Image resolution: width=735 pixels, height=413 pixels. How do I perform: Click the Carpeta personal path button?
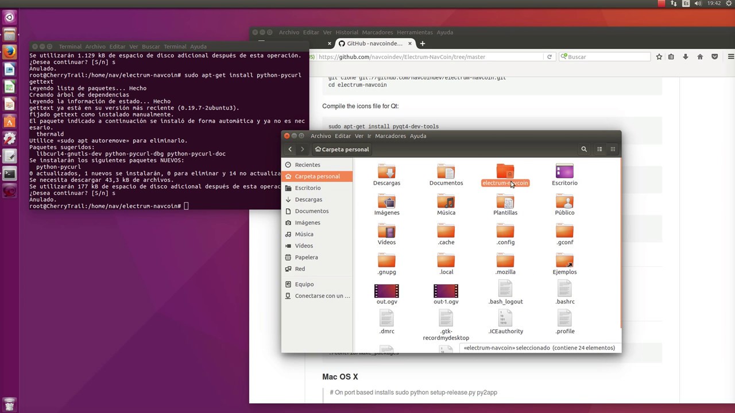pyautogui.click(x=342, y=149)
